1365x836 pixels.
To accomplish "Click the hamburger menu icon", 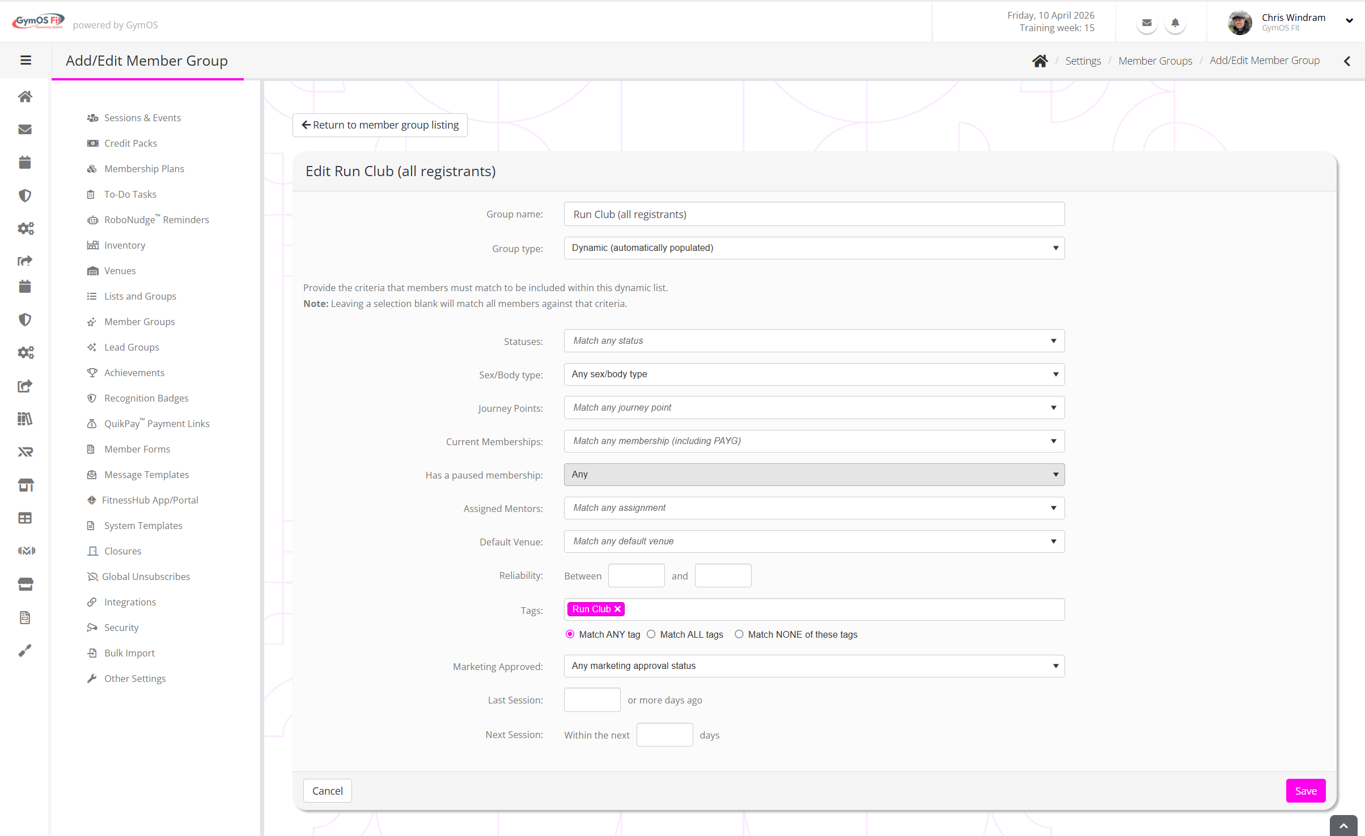I will tap(26, 60).
